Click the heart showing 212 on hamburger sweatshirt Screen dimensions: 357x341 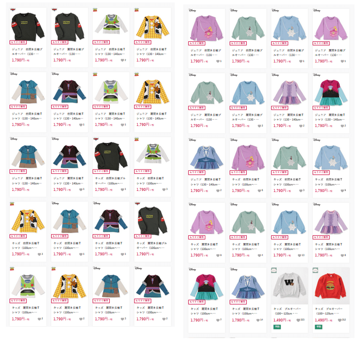click(340, 320)
